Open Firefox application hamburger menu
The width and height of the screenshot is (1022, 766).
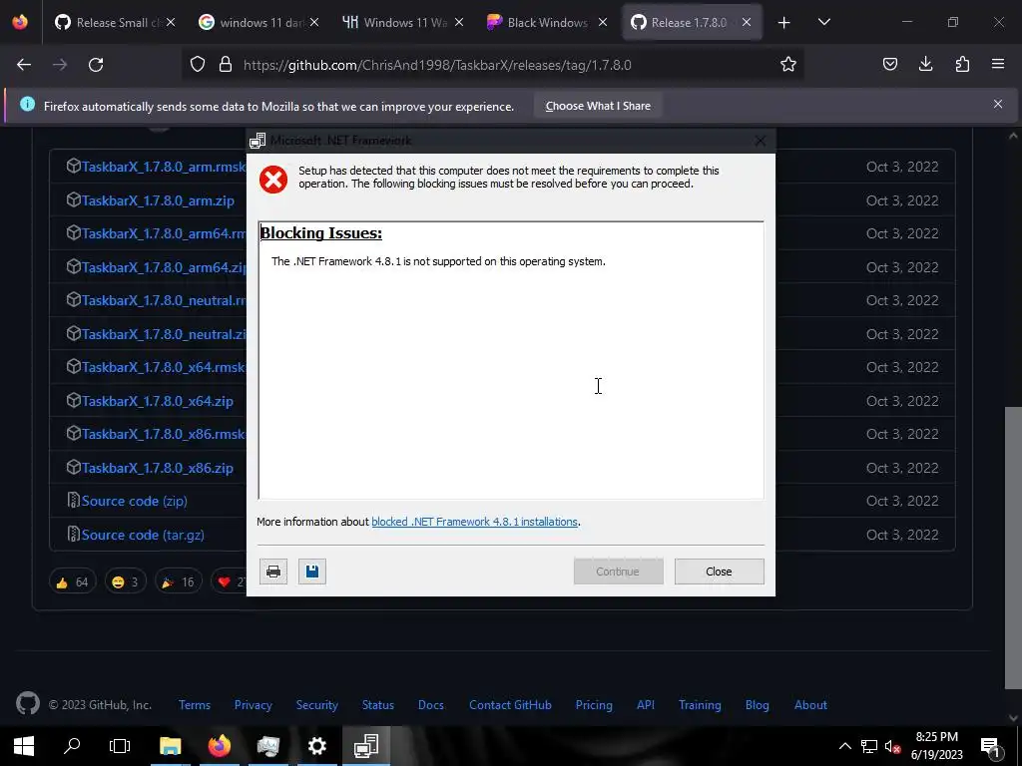pyautogui.click(x=998, y=64)
